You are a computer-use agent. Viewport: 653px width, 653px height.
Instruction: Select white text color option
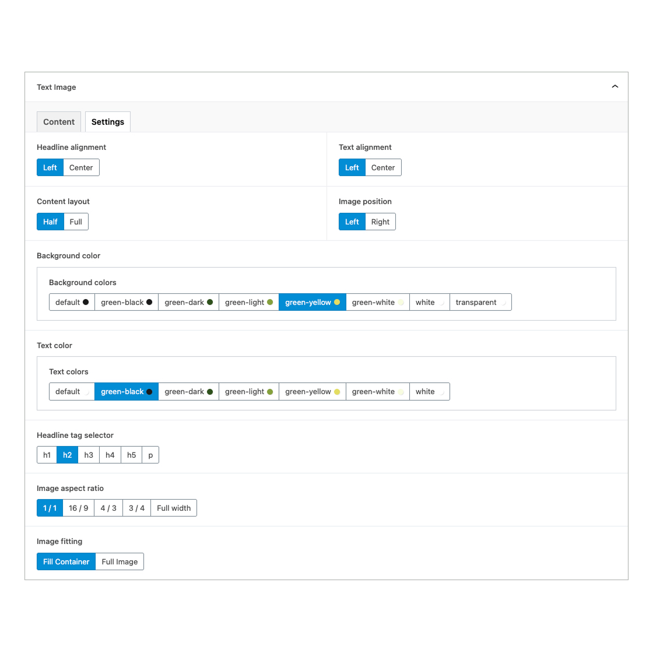tap(429, 392)
